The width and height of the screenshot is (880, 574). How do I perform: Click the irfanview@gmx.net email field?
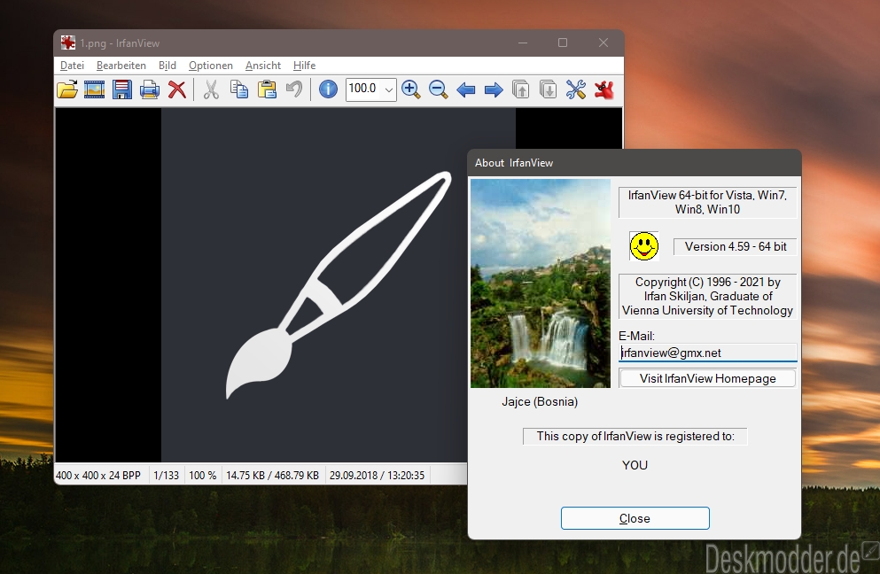(x=708, y=353)
